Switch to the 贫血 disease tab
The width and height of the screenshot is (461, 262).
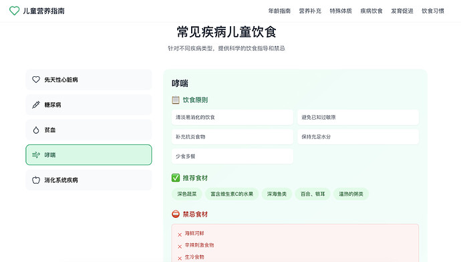[89, 130]
